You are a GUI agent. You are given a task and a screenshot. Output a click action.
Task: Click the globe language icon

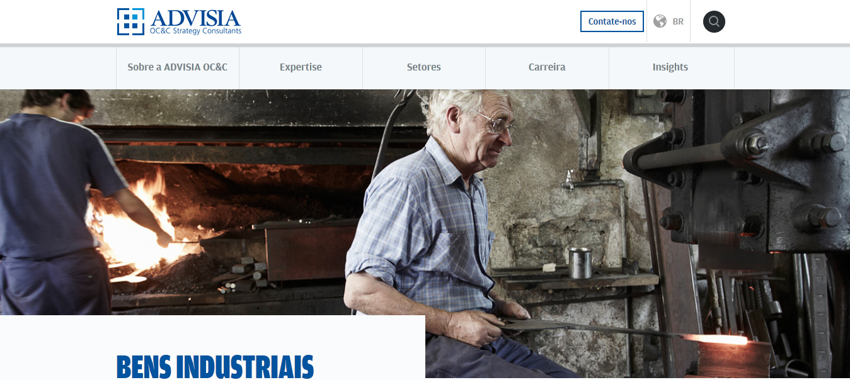click(x=660, y=21)
